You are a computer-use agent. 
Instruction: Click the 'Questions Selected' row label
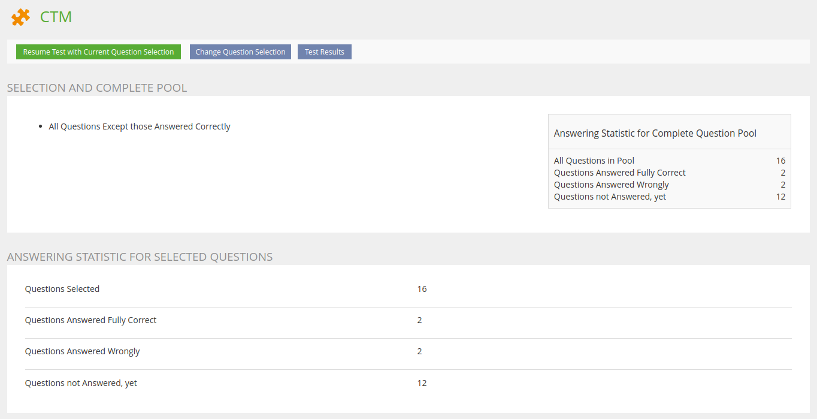coord(62,289)
